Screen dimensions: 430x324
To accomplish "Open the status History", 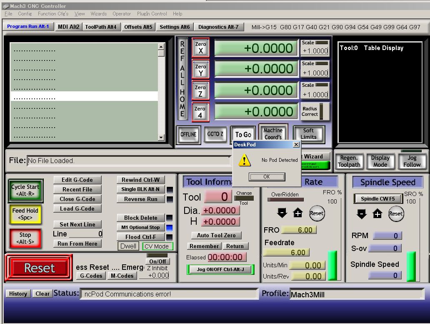I will (x=18, y=294).
